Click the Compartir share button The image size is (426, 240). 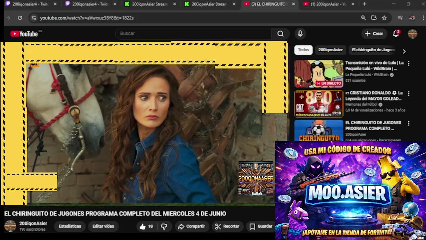coord(191,226)
